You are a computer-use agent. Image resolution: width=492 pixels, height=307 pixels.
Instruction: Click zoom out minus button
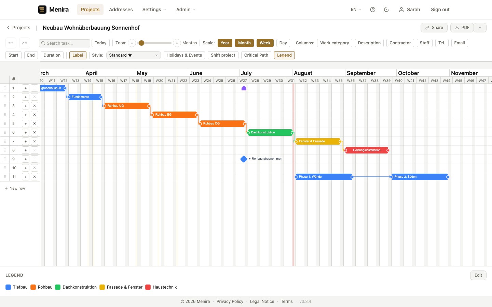pyautogui.click(x=132, y=43)
